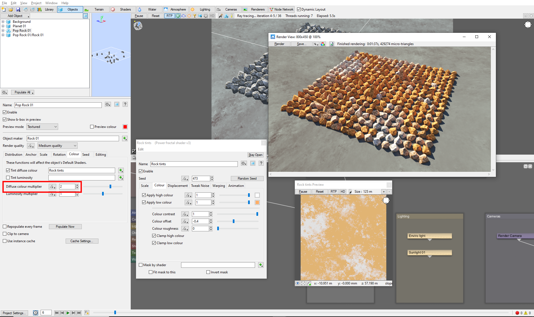
Task: Click the colour channels icon in Render View
Action: [323, 44]
